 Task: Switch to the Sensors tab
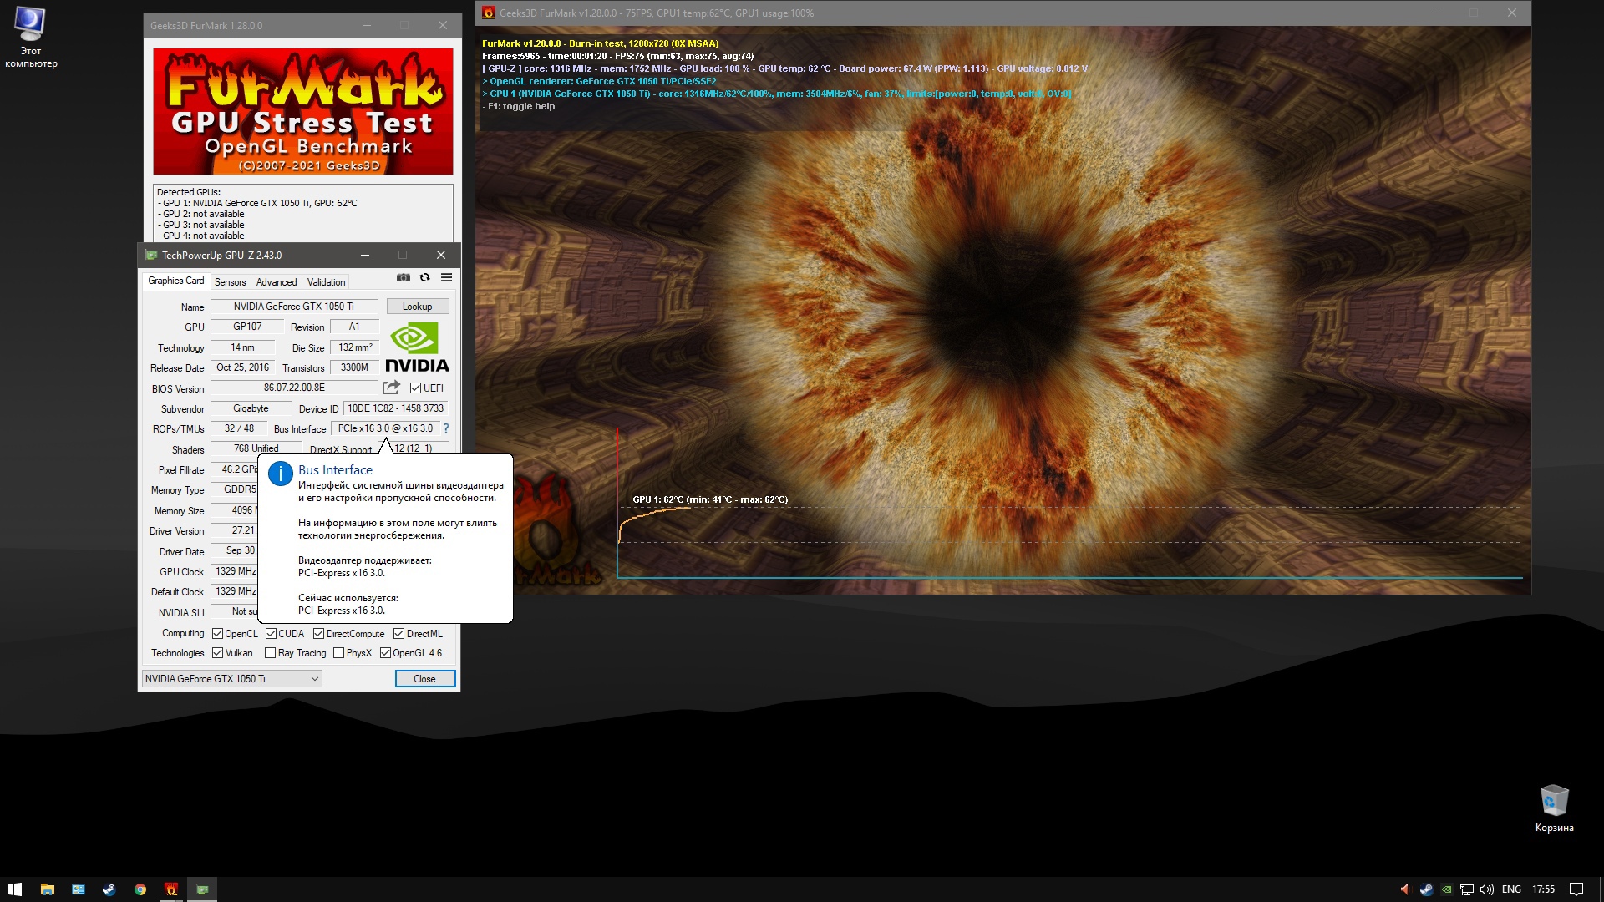tap(230, 282)
